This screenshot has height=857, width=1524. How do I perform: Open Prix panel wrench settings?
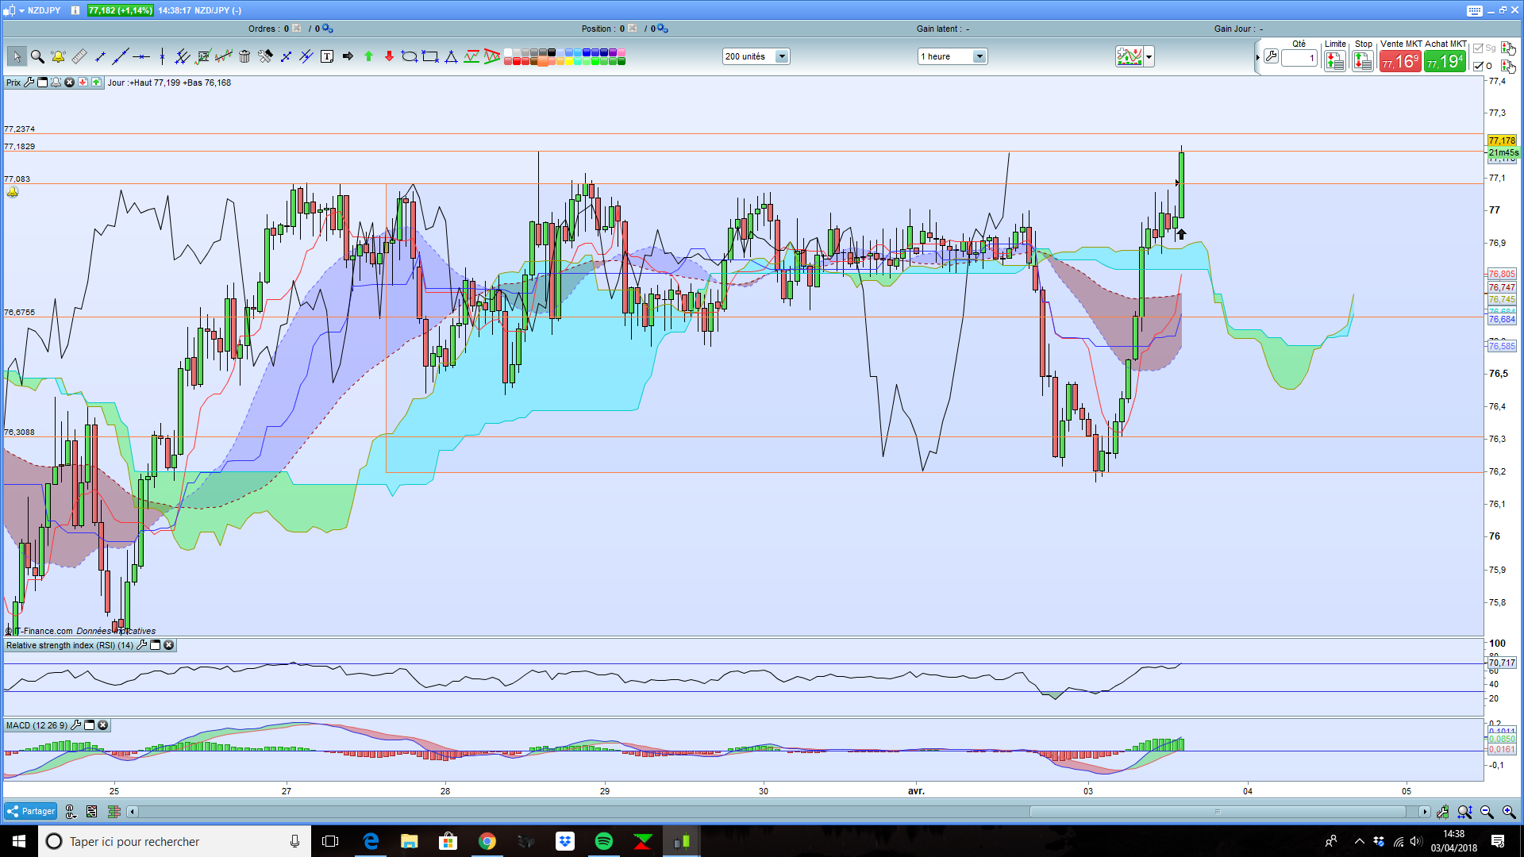click(x=29, y=83)
